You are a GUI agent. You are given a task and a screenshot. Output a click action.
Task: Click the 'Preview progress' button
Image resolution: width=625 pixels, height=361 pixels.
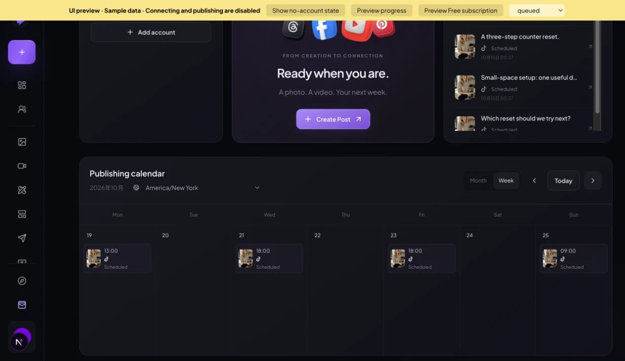[381, 10]
